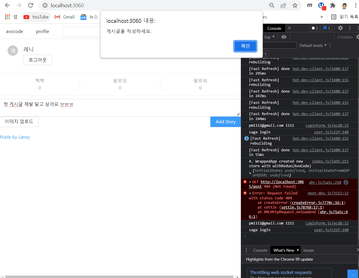Click the share page icon
359x278 pixels.
pyautogui.click(x=283, y=5)
